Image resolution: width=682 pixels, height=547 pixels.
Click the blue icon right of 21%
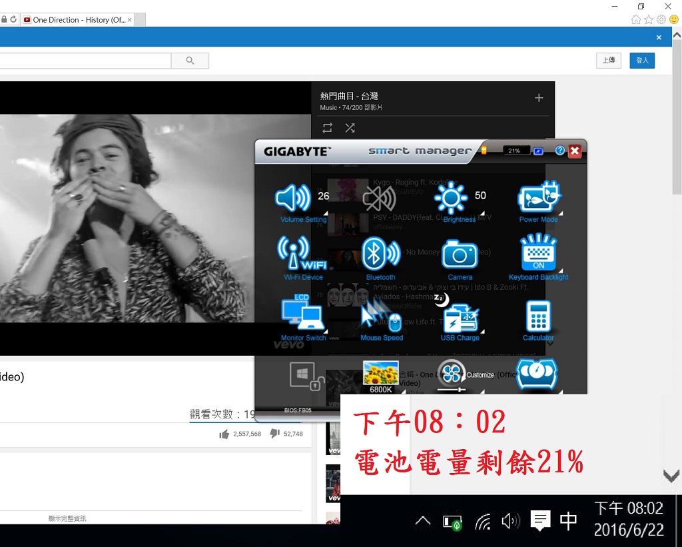pos(538,151)
